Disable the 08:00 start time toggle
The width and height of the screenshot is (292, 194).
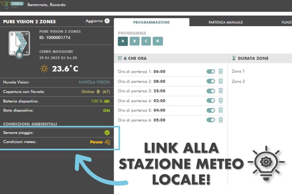(x=211, y=81)
